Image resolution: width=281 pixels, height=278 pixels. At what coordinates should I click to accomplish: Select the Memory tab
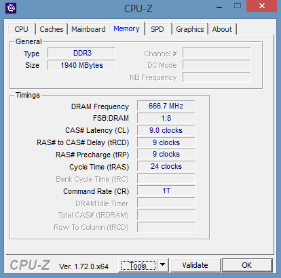tap(126, 28)
